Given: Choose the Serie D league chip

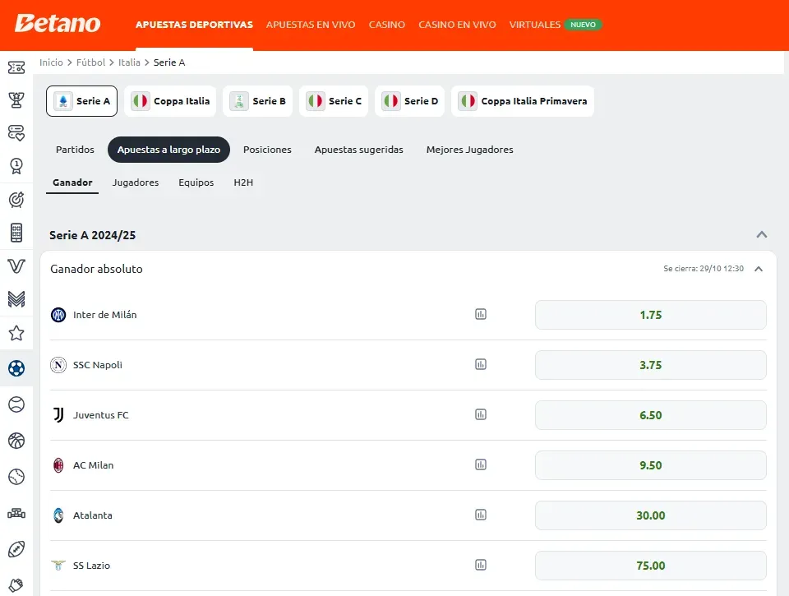Looking at the screenshot, I should point(409,101).
